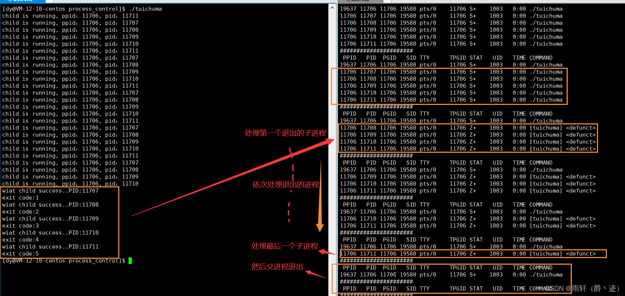Screen dimensions: 625x296
Task: Click the defunct Z+ row for PID 11708
Action: pos(468,128)
